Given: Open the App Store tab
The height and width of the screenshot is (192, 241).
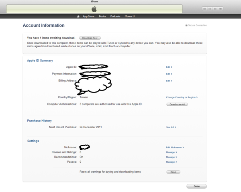Looking at the screenshot, I should [88, 16].
